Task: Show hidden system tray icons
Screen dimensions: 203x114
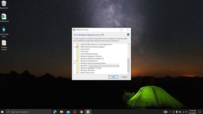Action: pos(170,112)
